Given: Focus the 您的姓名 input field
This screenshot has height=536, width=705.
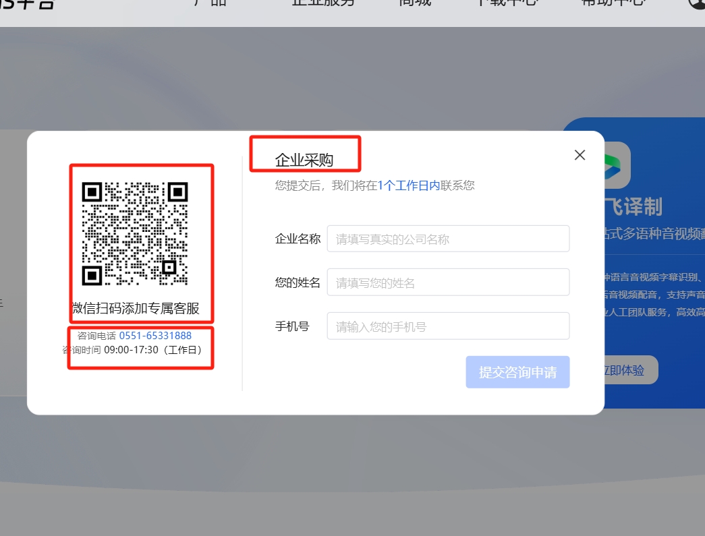Looking at the screenshot, I should (448, 282).
